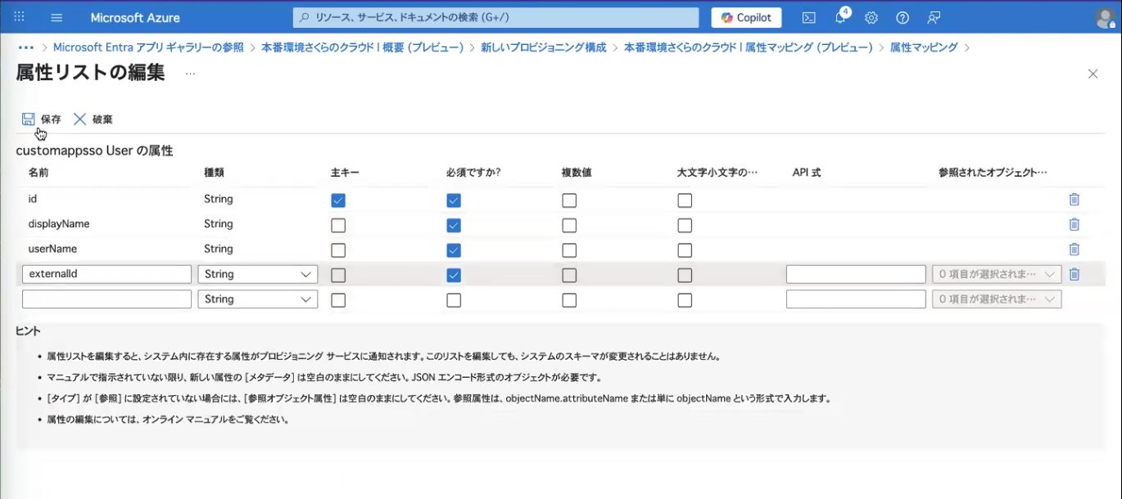Launch Cloud Shell from the top bar
The width and height of the screenshot is (1122, 499).
click(808, 17)
